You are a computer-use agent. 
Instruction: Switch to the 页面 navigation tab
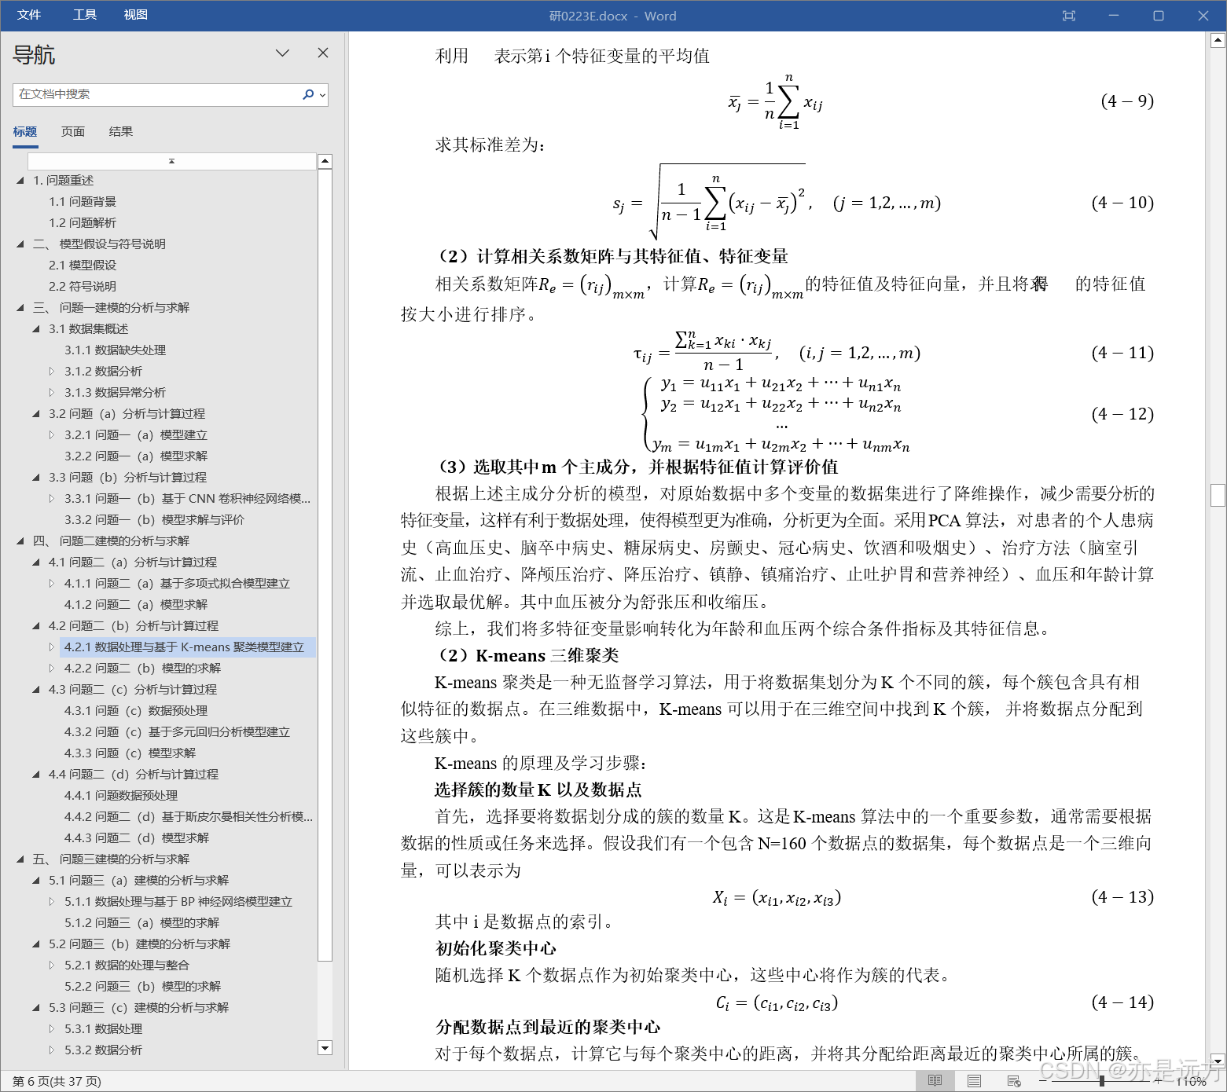[x=73, y=131]
